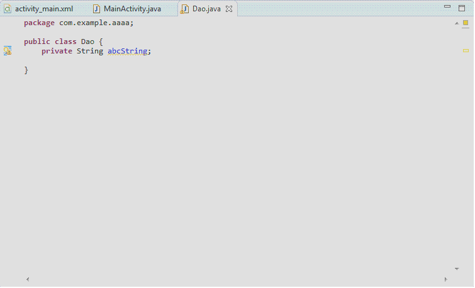Maximize the editor pane
The height and width of the screenshot is (288, 475).
[462, 8]
